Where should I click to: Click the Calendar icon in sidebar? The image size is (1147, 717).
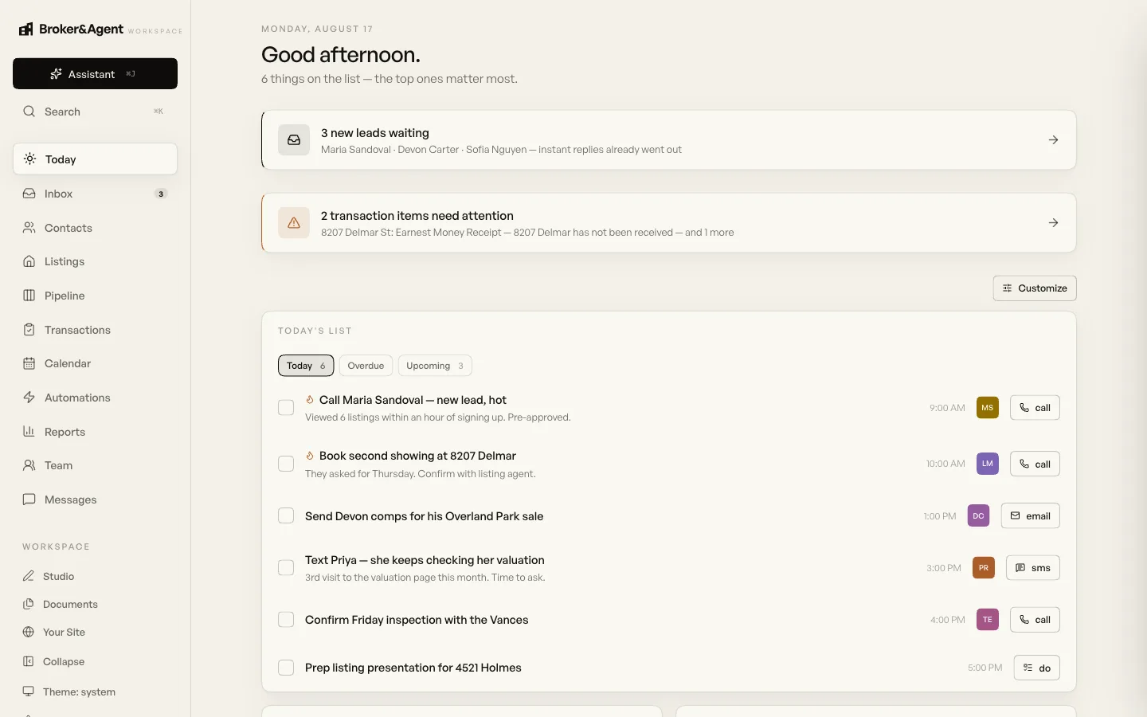click(29, 363)
